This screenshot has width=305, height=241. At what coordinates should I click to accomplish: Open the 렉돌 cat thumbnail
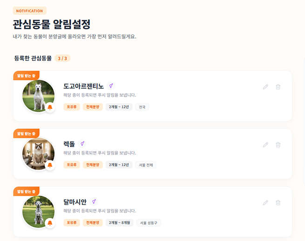[x=38, y=154]
